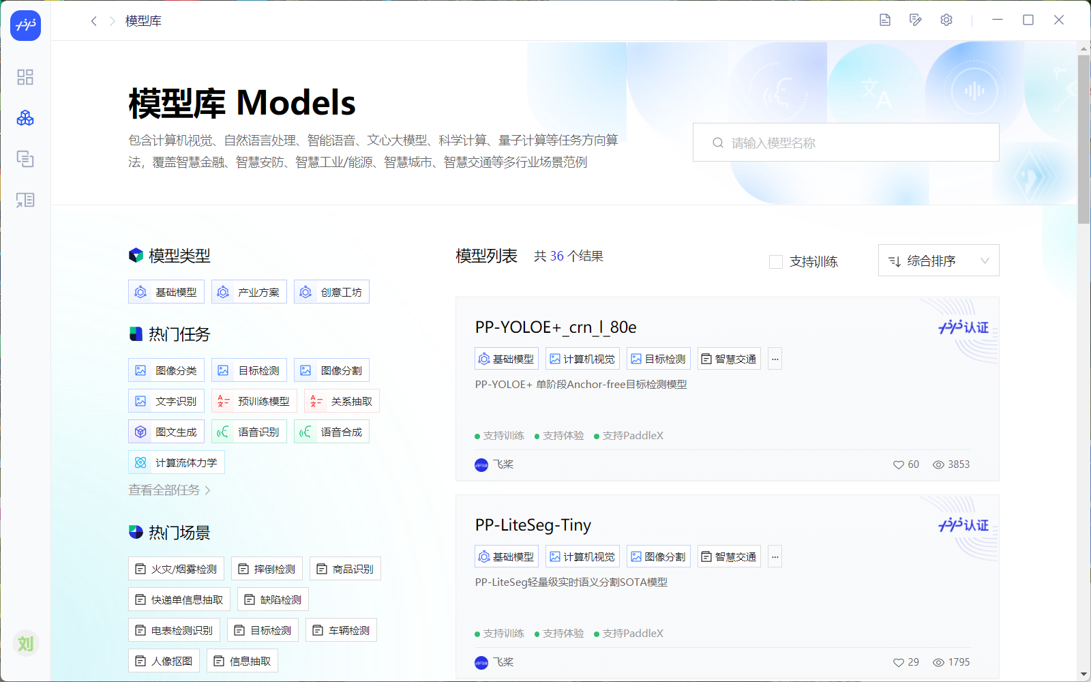Select the 目标检测 tag on PP-YOLOE+ card
Viewport: 1091px width, 682px height.
pos(658,358)
